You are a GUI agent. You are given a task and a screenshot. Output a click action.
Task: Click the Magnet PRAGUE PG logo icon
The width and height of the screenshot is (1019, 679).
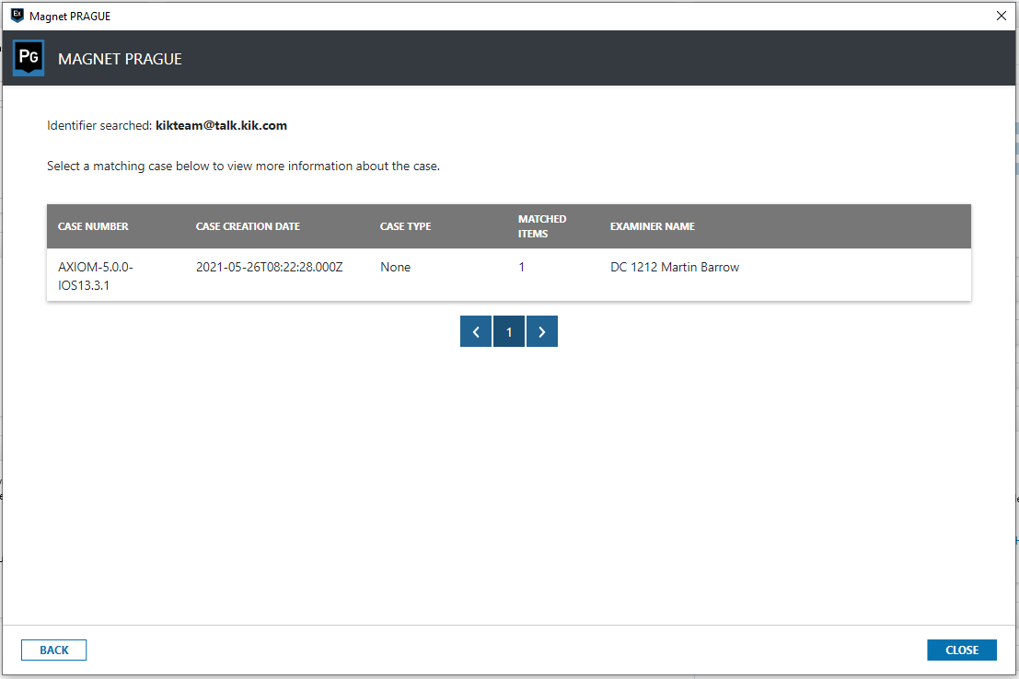pyautogui.click(x=29, y=59)
